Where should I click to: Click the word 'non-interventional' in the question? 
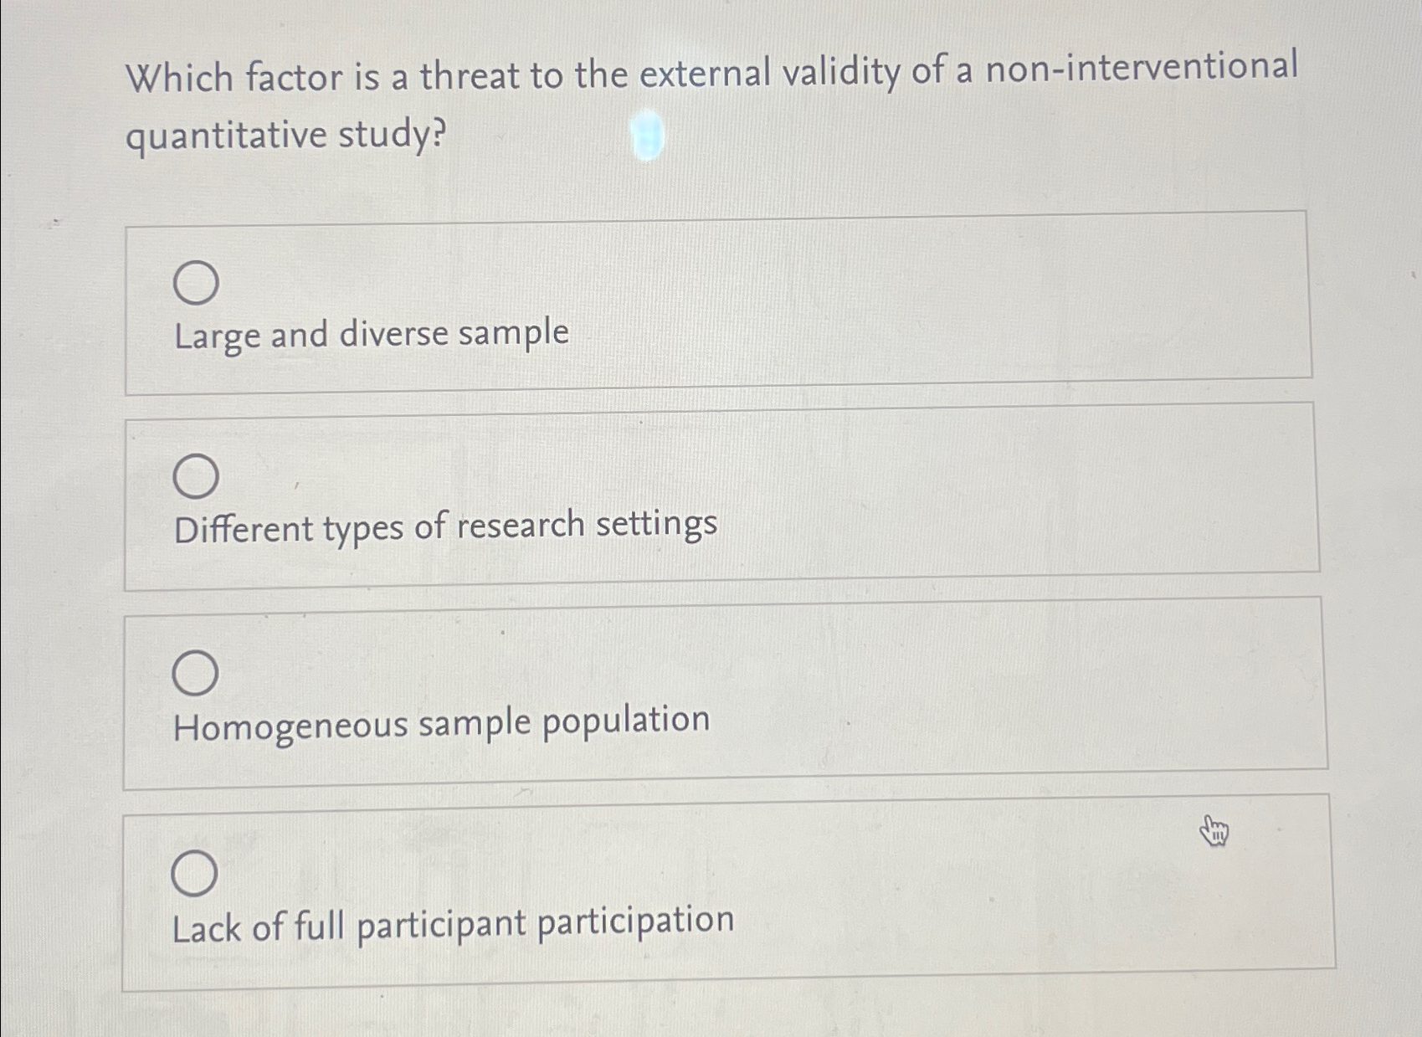tap(1141, 67)
